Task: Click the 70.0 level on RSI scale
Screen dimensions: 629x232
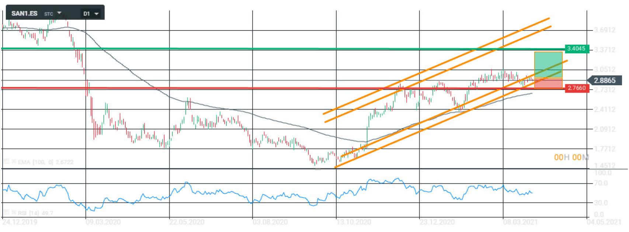Action: (x=600, y=183)
